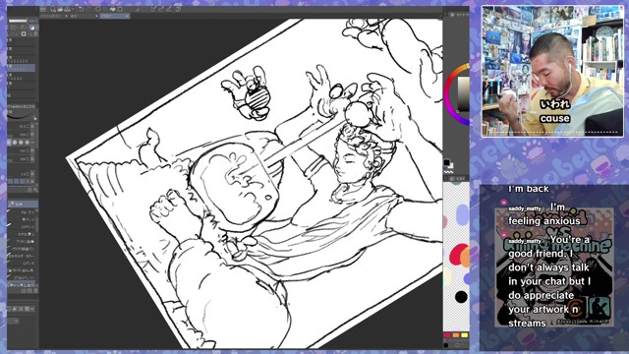
Task: Click the last snap icon in command bar
Action: [x=178, y=9]
